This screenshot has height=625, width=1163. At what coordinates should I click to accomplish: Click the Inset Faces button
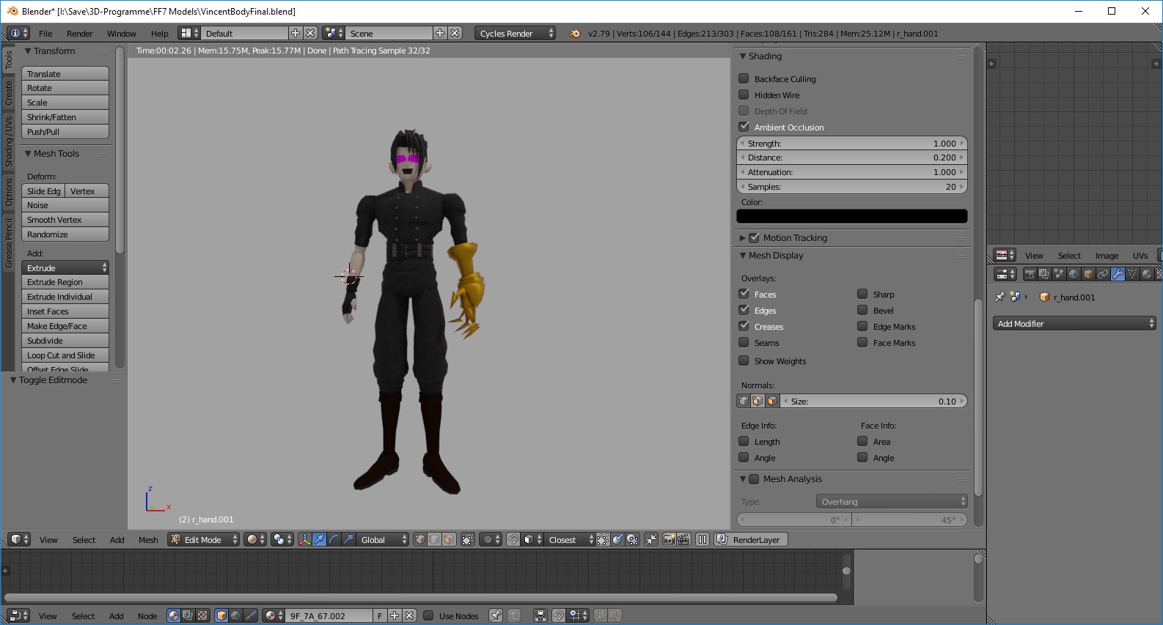tap(65, 311)
